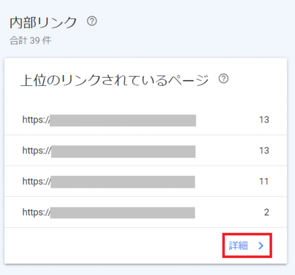The height and width of the screenshot is (275, 295).
Task: Click the link count 11
Action: click(264, 181)
